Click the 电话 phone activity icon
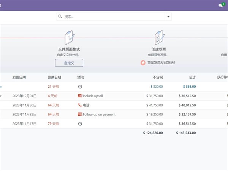Image resolution: width=228 pixels, height=171 pixels. point(80,105)
